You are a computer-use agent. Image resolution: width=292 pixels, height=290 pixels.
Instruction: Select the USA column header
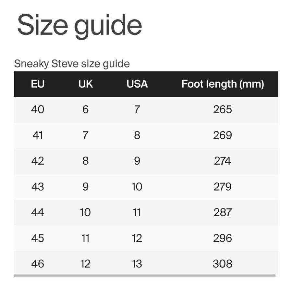[x=137, y=84]
